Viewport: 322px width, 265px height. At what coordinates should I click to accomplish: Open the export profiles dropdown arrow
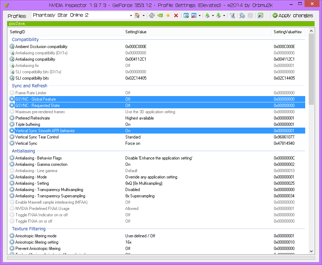tap(213, 16)
